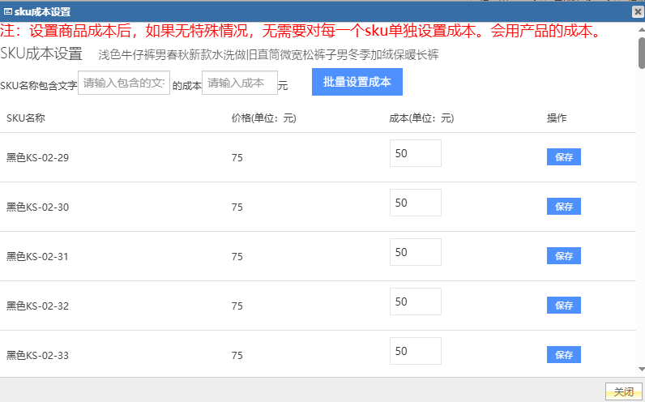Save the cost for 黑色KS-02-30
The width and height of the screenshot is (645, 402).
click(563, 207)
